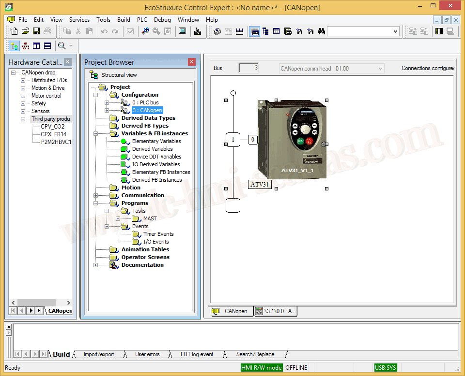Click node address box 1 on bus
Image resolution: width=465 pixels, height=376 pixels.
pos(232,140)
